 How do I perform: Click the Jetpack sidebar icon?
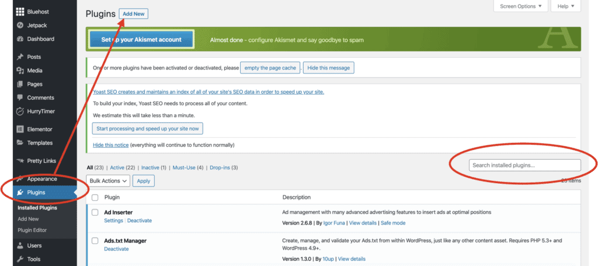pyautogui.click(x=20, y=26)
